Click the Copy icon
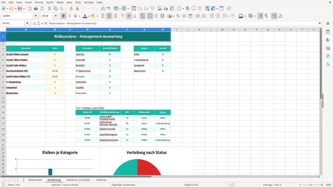This screenshot has height=187, width=333. 55,8
